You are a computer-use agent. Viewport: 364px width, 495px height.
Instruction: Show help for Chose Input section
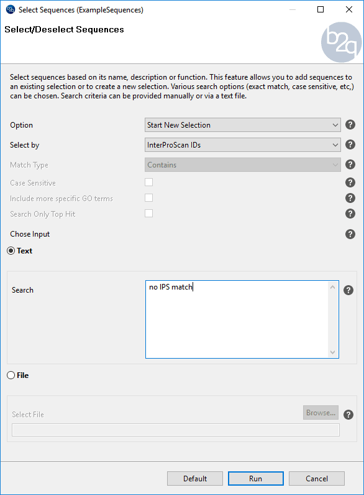click(x=350, y=234)
